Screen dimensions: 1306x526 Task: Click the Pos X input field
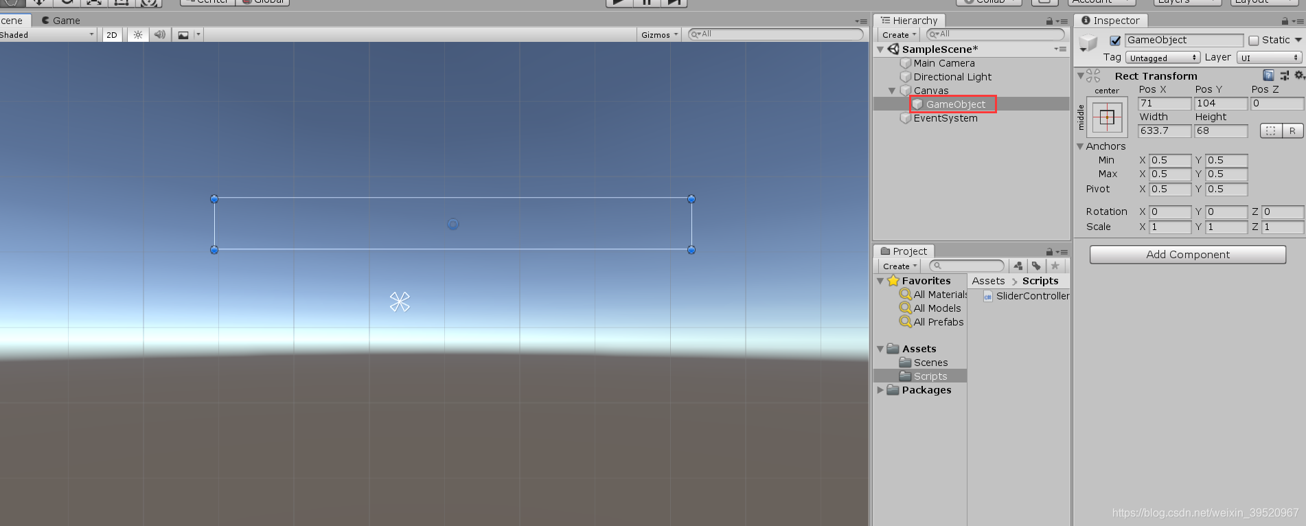tap(1165, 103)
